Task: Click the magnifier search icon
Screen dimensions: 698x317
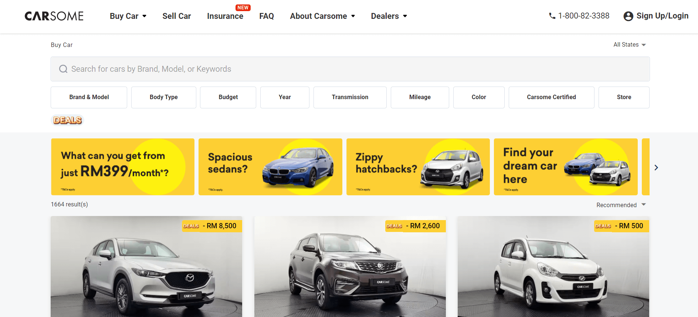Action: pyautogui.click(x=63, y=69)
